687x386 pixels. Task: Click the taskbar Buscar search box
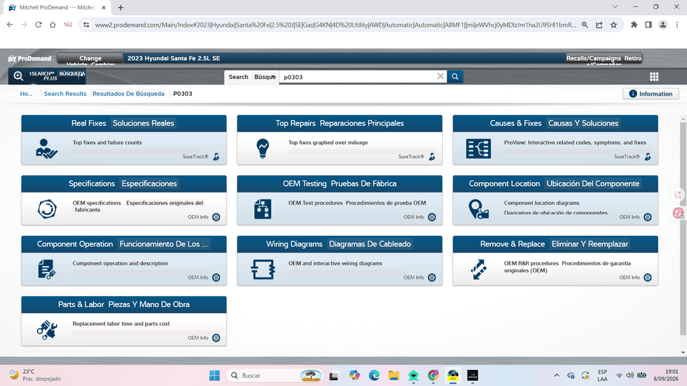coord(274,375)
